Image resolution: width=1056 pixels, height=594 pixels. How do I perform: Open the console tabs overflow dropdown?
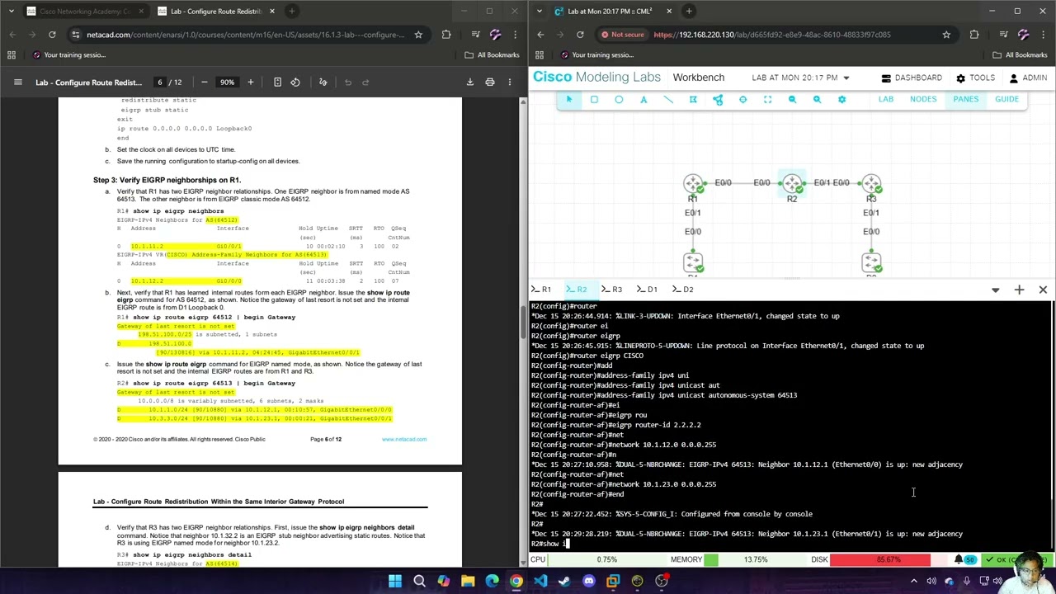(995, 290)
